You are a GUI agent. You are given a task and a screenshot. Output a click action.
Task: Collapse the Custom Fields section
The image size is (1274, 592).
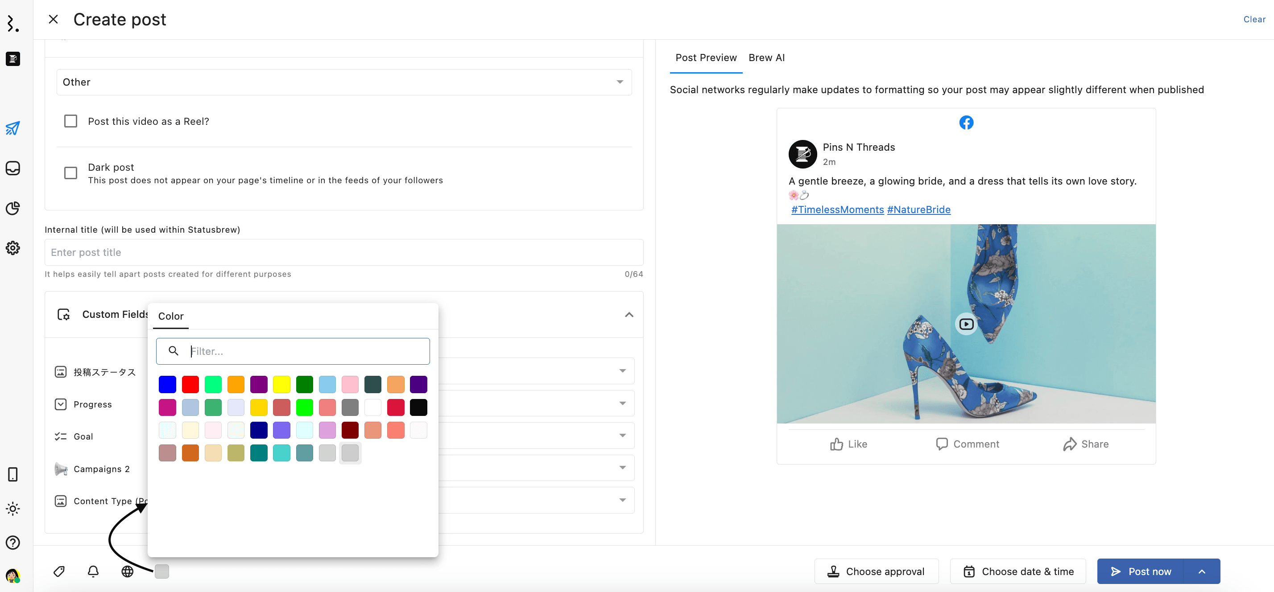pyautogui.click(x=629, y=315)
